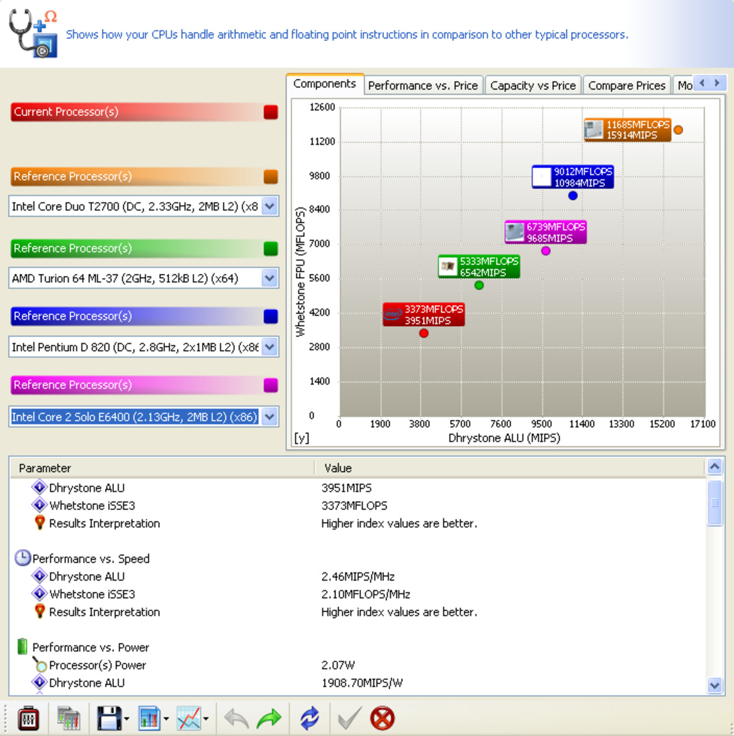734x736 pixels.
Task: Open the Compare Prices tab
Action: pyautogui.click(x=626, y=85)
